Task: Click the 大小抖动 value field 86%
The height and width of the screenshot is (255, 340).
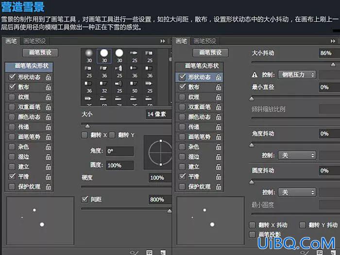Action: 329,53
